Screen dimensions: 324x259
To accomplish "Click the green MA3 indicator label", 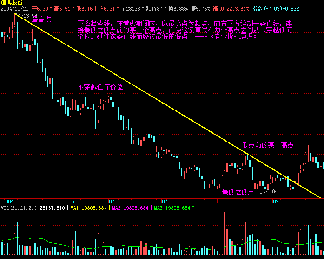I will tap(172, 208).
